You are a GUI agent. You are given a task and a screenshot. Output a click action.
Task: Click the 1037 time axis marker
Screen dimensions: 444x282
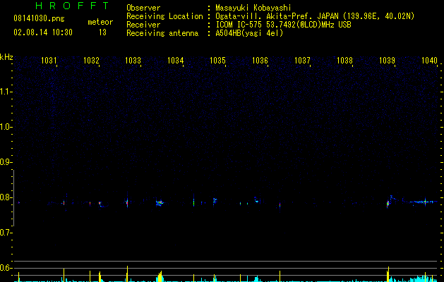click(302, 61)
